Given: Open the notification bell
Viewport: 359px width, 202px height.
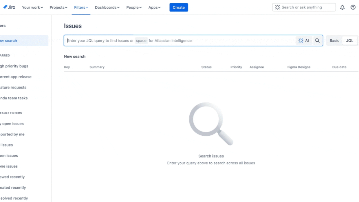Looking at the screenshot, I should point(342,7).
